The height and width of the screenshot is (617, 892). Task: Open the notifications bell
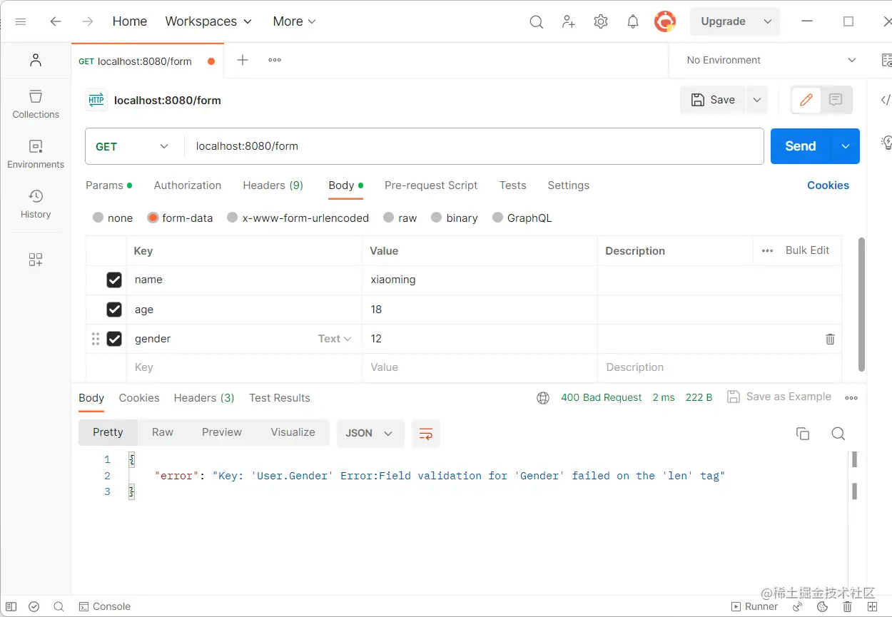(633, 21)
